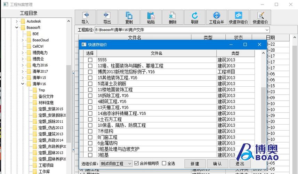Maximize the 快速存组价 dialog
The width and height of the screenshot is (298, 174).
[x=245, y=45]
